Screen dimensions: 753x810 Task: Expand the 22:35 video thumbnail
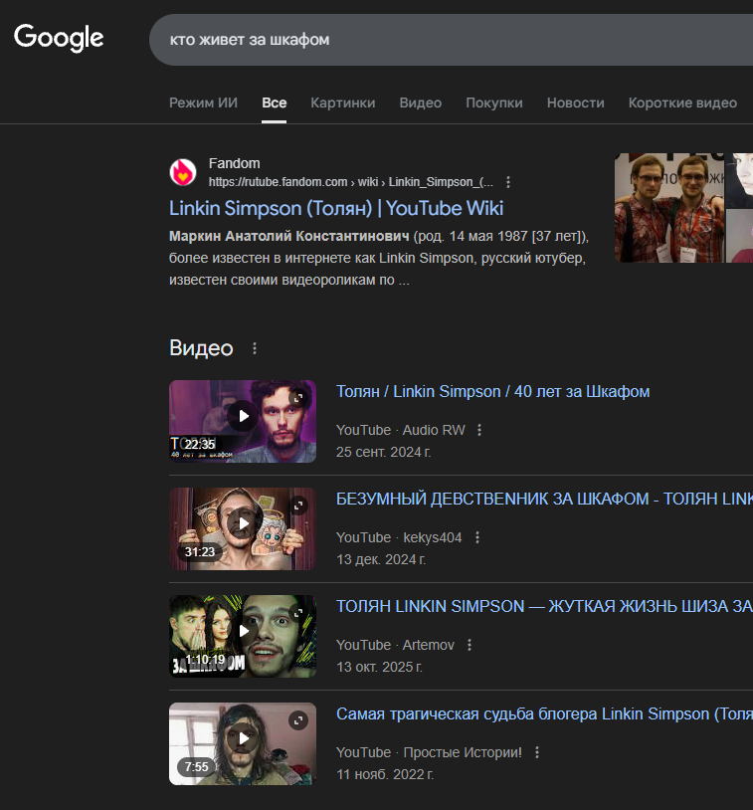[298, 398]
